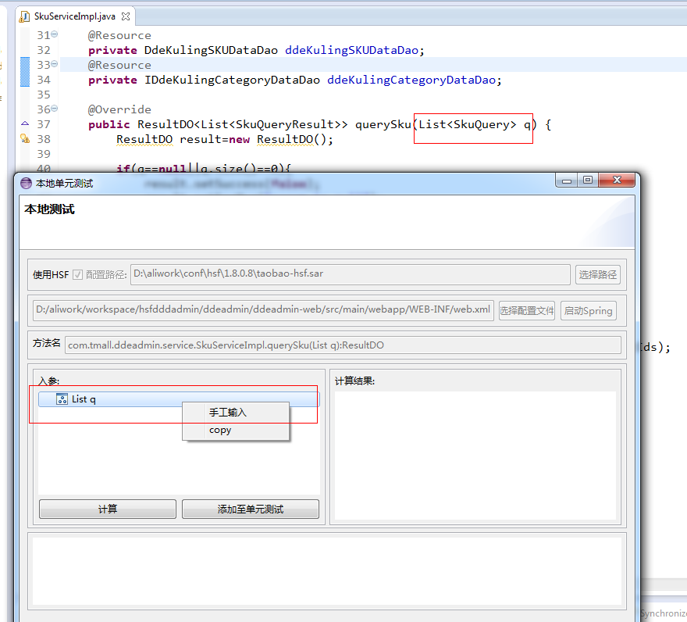Click the warning quick-fix icon at line 38

(24, 139)
